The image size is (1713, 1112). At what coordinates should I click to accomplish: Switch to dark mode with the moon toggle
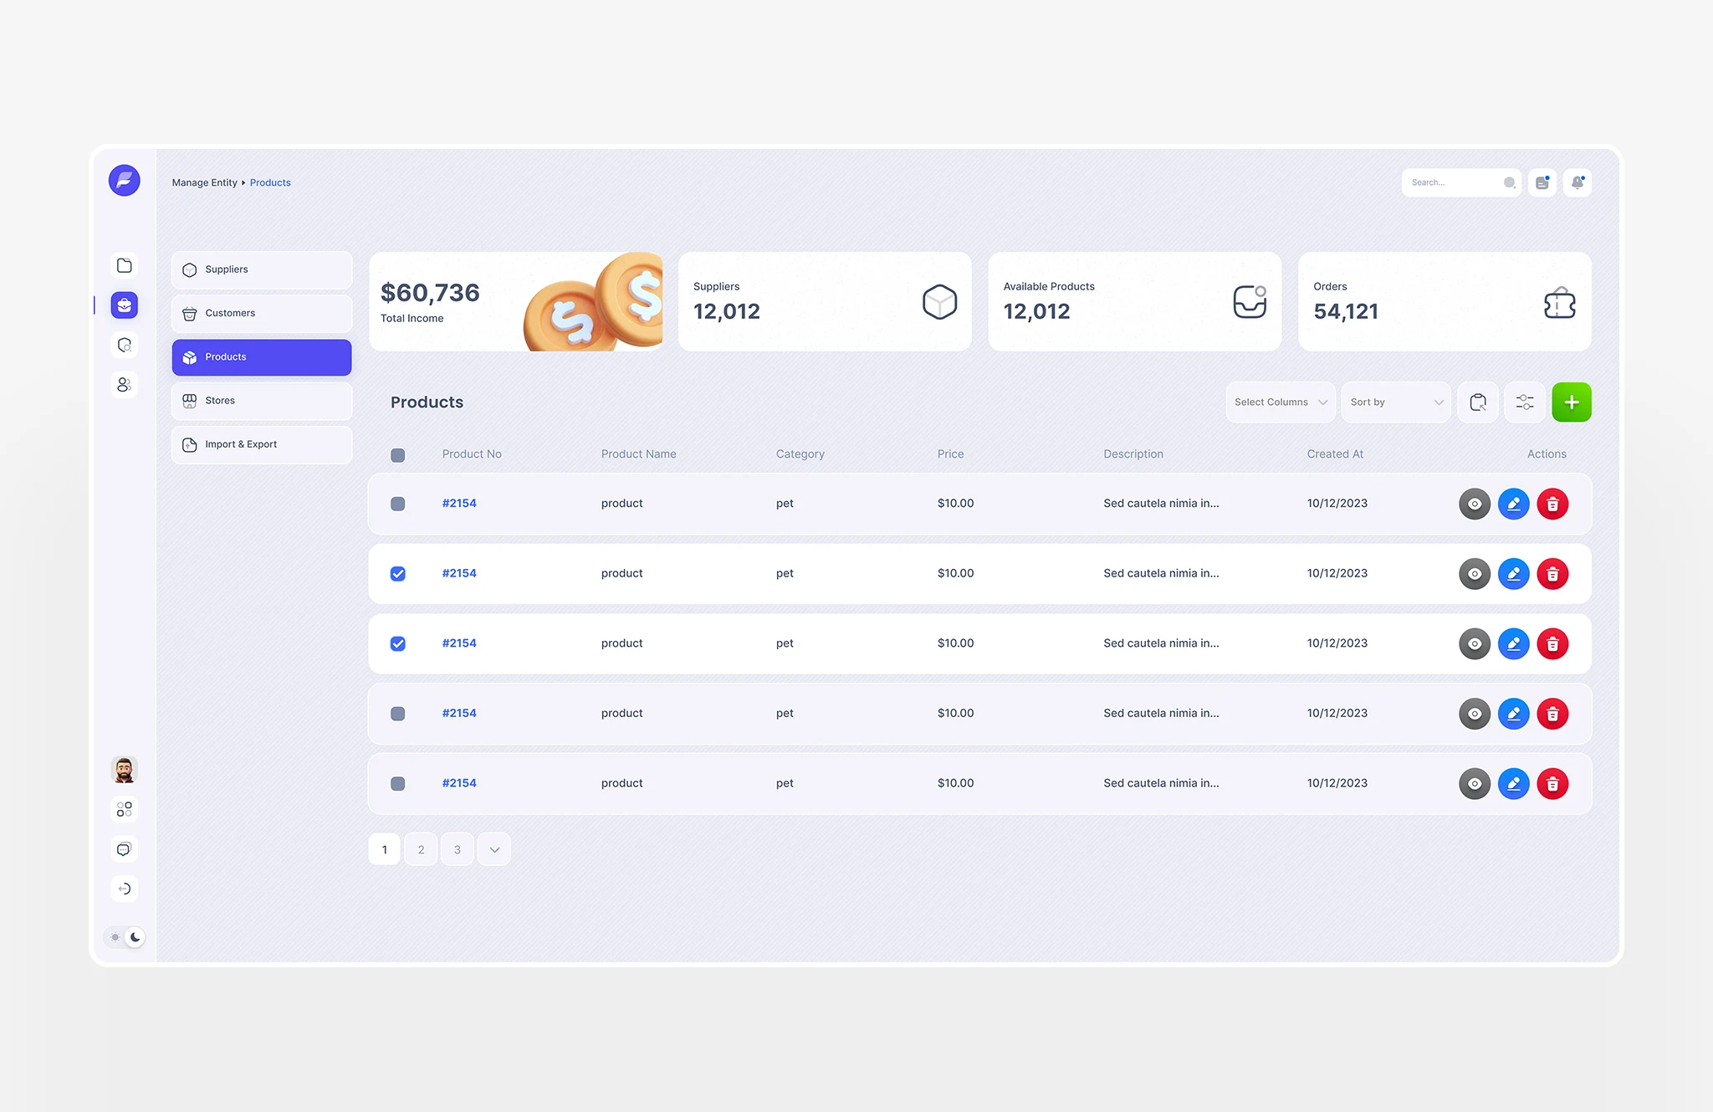pos(135,937)
